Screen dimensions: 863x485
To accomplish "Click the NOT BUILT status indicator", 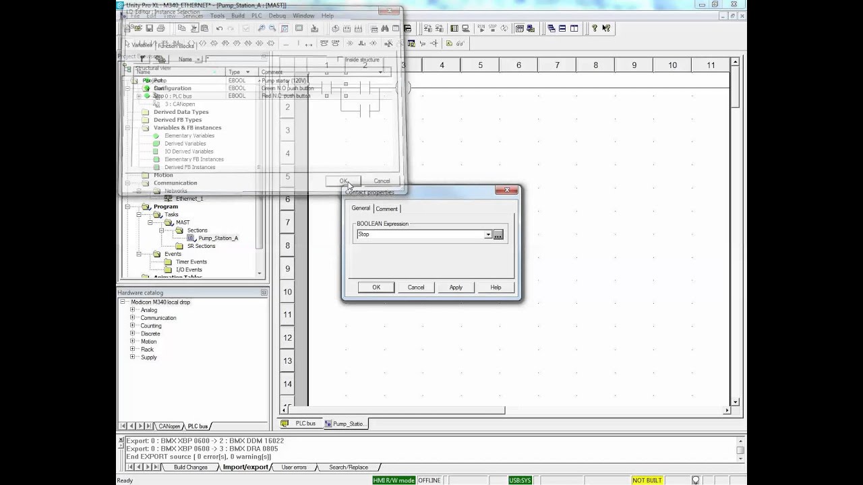I will pyautogui.click(x=647, y=480).
